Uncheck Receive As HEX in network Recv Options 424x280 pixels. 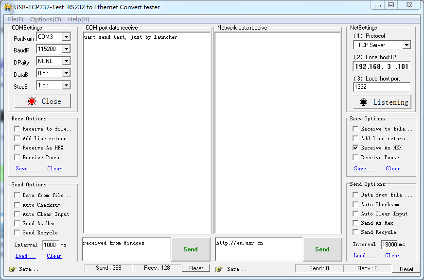(x=356, y=148)
